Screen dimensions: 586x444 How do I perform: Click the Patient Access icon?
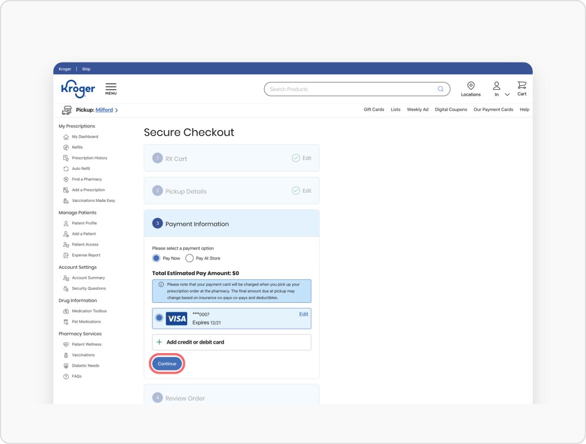(66, 244)
